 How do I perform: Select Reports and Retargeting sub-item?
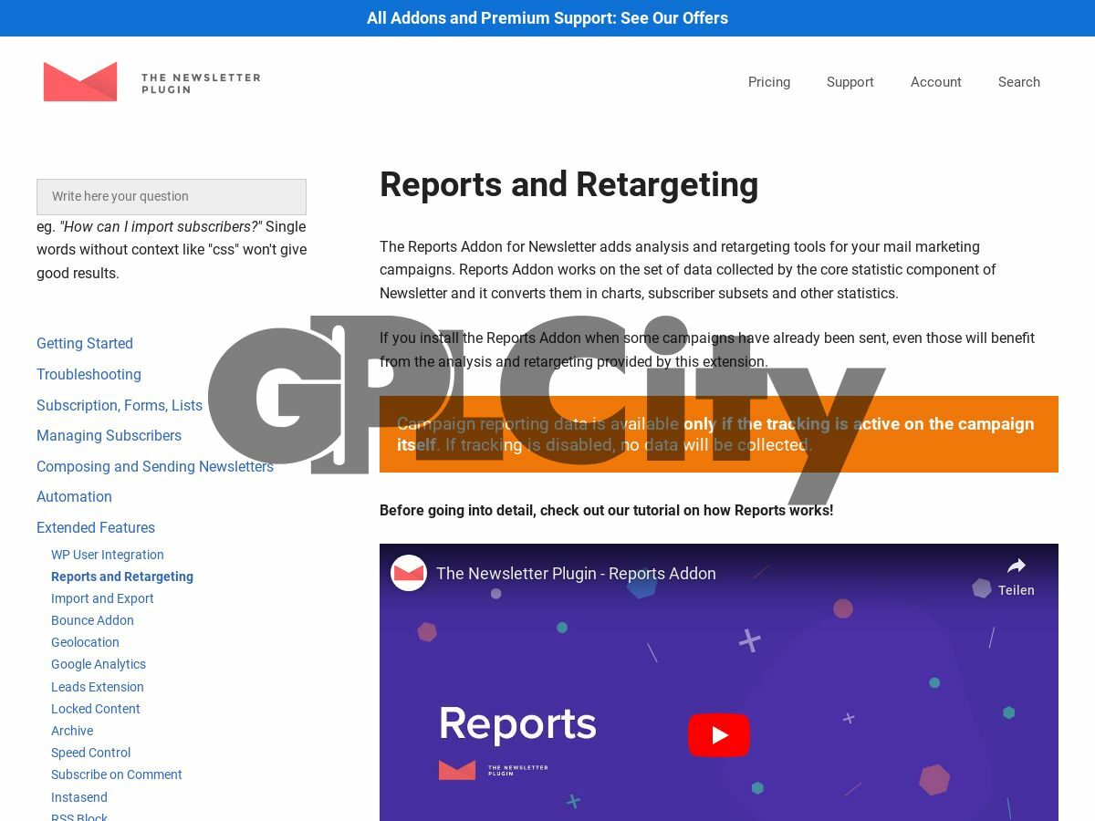(122, 577)
